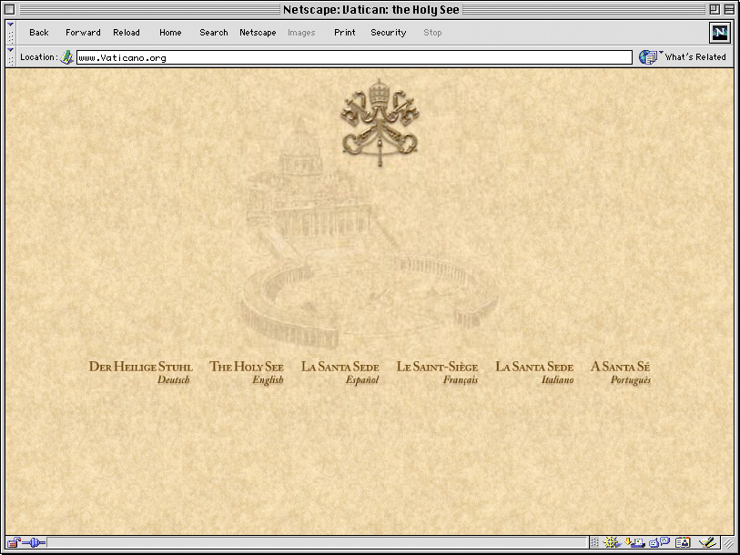Open The Holy See English link
The width and height of the screenshot is (740, 555).
coord(247,372)
